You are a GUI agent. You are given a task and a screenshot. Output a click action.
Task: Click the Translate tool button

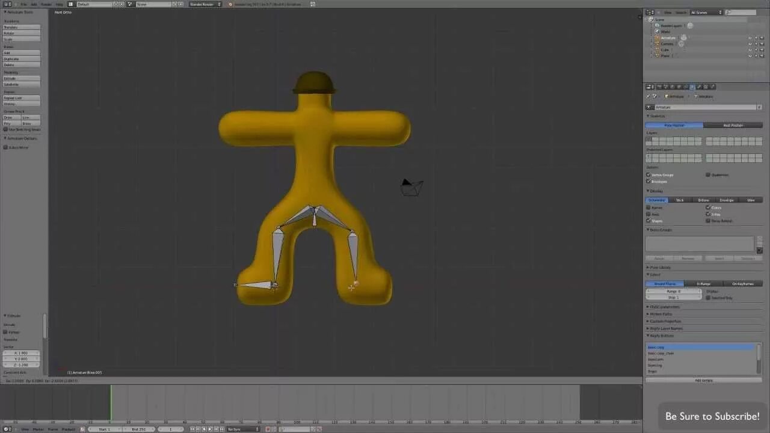tap(22, 27)
